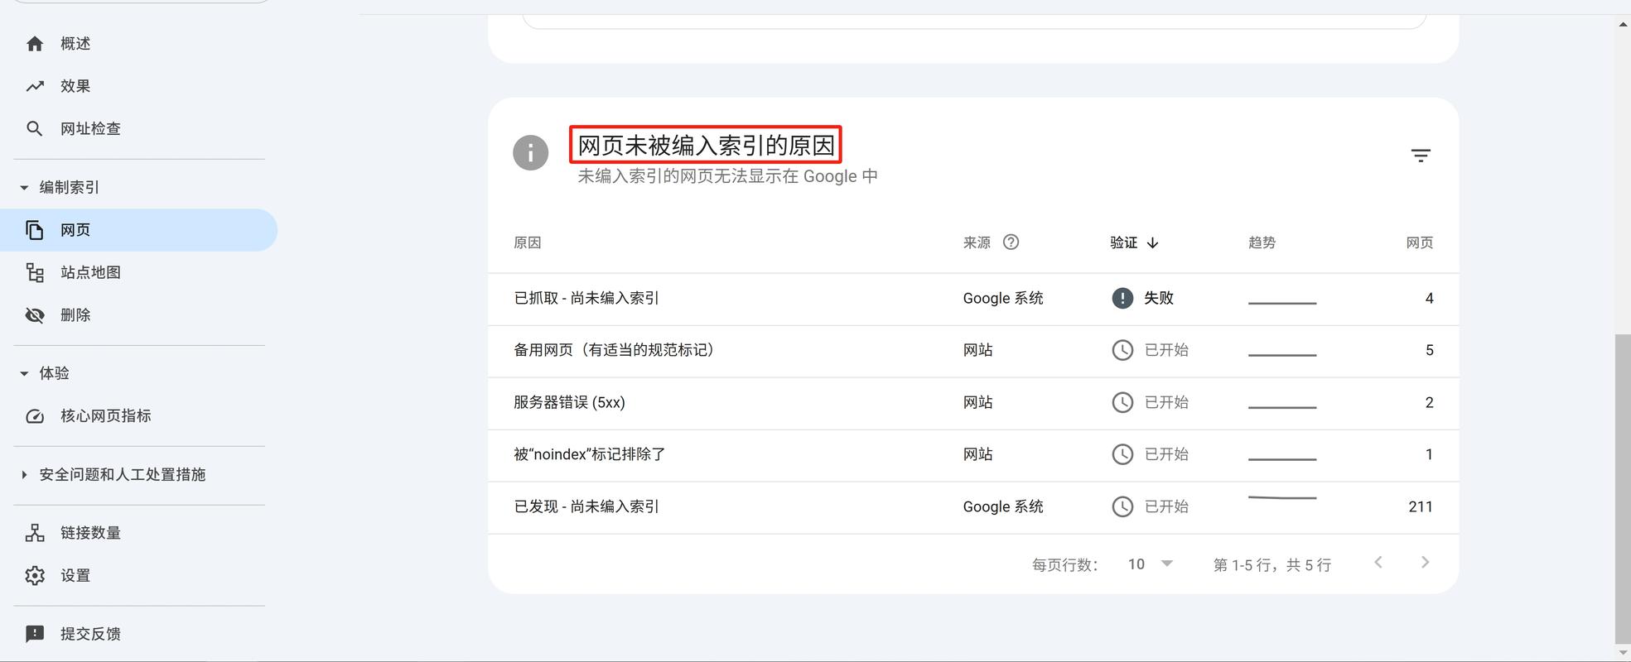Click the 站点地图 sitemaps icon
This screenshot has height=662, width=1631.
35,272
